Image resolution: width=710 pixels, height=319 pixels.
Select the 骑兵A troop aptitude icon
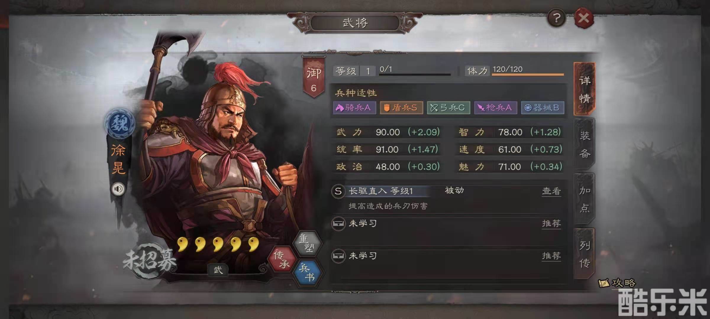tap(354, 108)
